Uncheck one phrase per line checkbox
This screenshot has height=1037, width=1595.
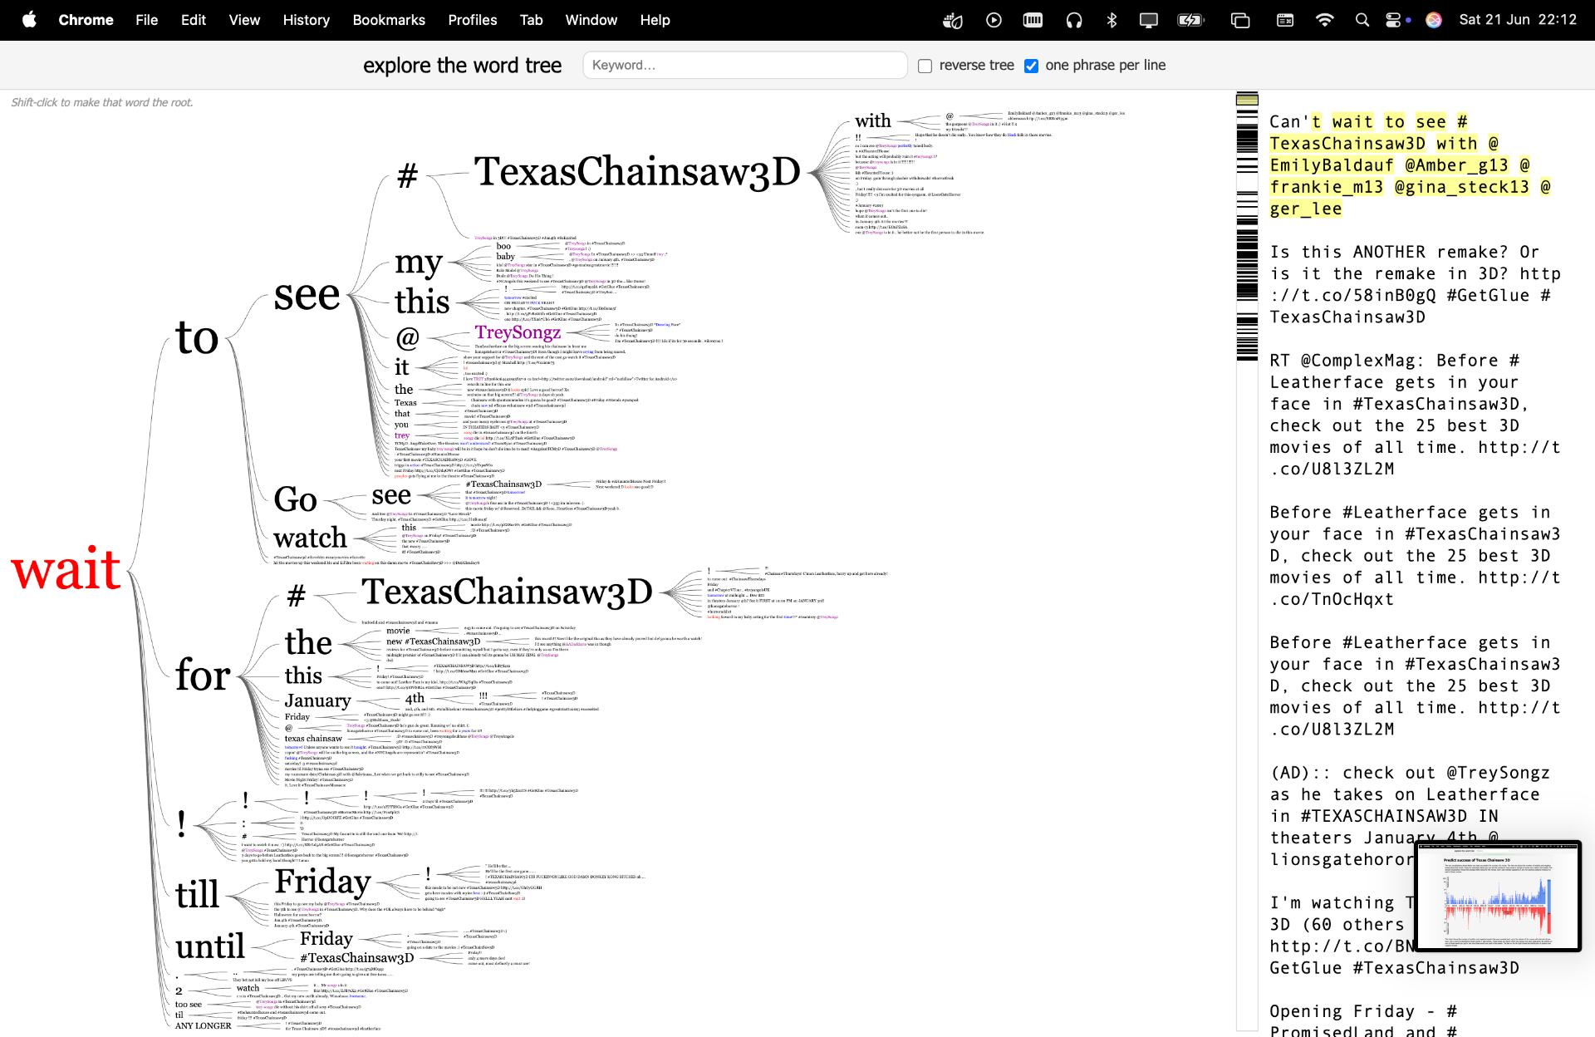point(1031,66)
